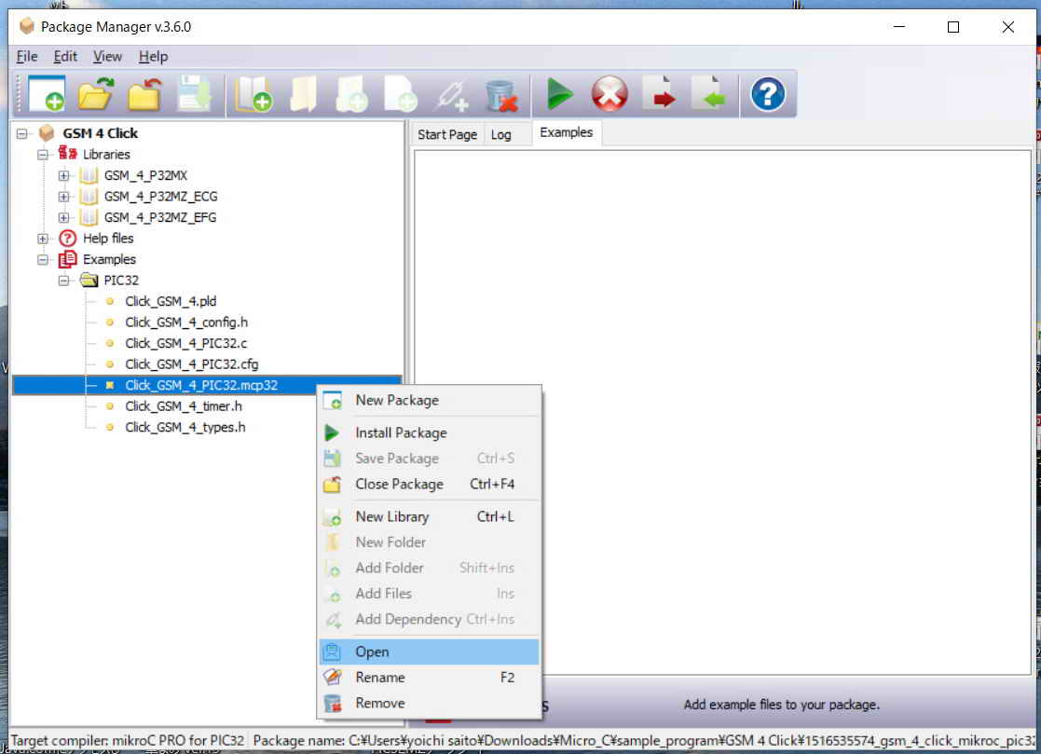1041x754 pixels.
Task: Open the Edit menu
Action: 65,57
